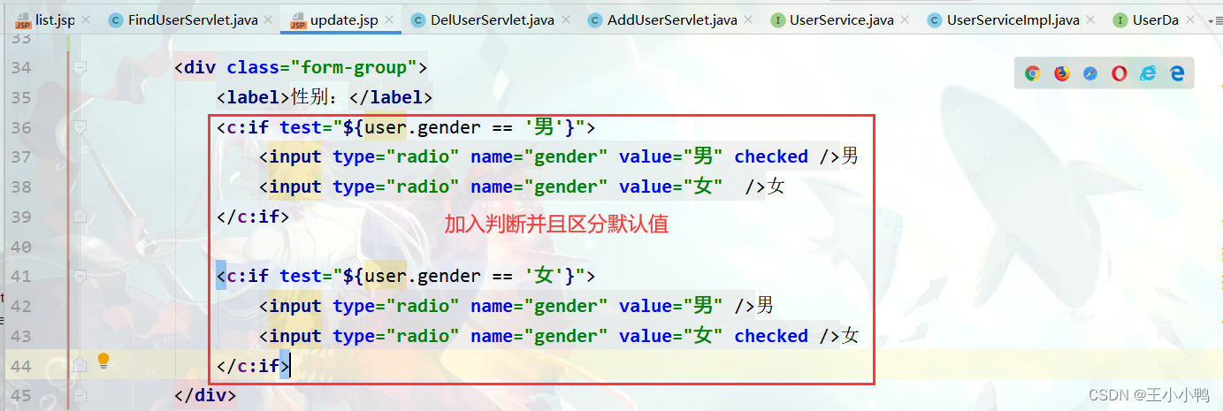Close the AddUserServlet.java tab
This screenshot has height=411, width=1223.
click(748, 19)
